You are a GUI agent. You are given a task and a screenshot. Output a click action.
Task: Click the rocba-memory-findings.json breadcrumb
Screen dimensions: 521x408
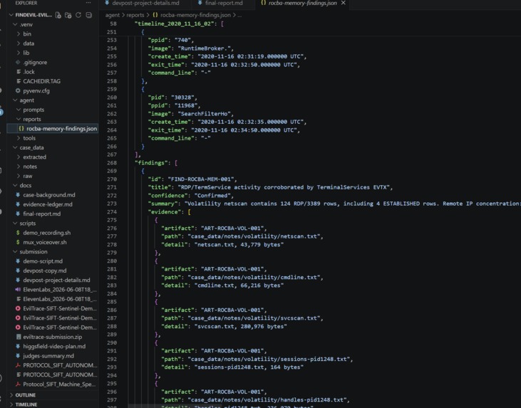[192, 15]
